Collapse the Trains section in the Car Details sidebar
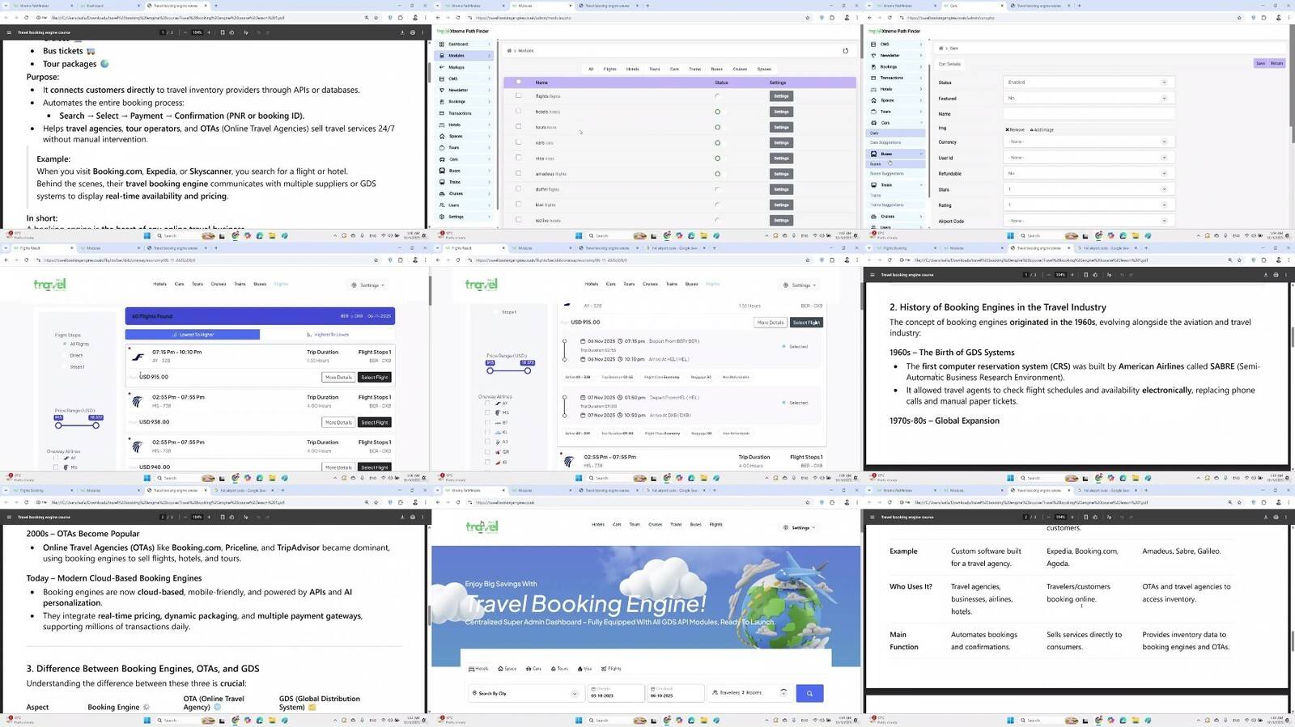 tap(921, 185)
